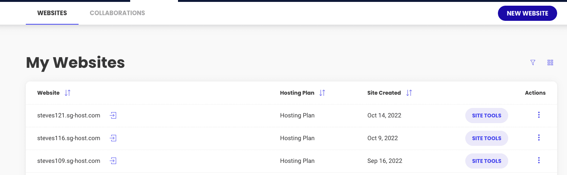Click the steves121.sg-host.com website name
This screenshot has width=567, height=175.
(69, 116)
